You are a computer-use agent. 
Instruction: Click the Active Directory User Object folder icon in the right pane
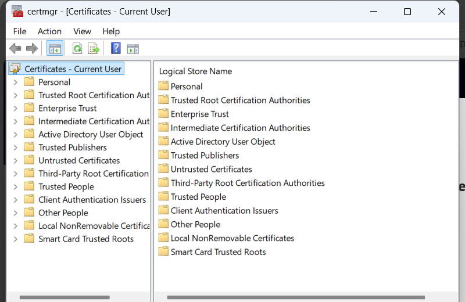(x=163, y=141)
